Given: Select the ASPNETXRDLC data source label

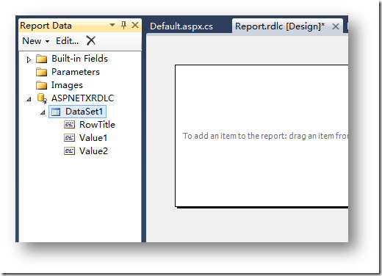Looking at the screenshot, I should click(x=83, y=98).
